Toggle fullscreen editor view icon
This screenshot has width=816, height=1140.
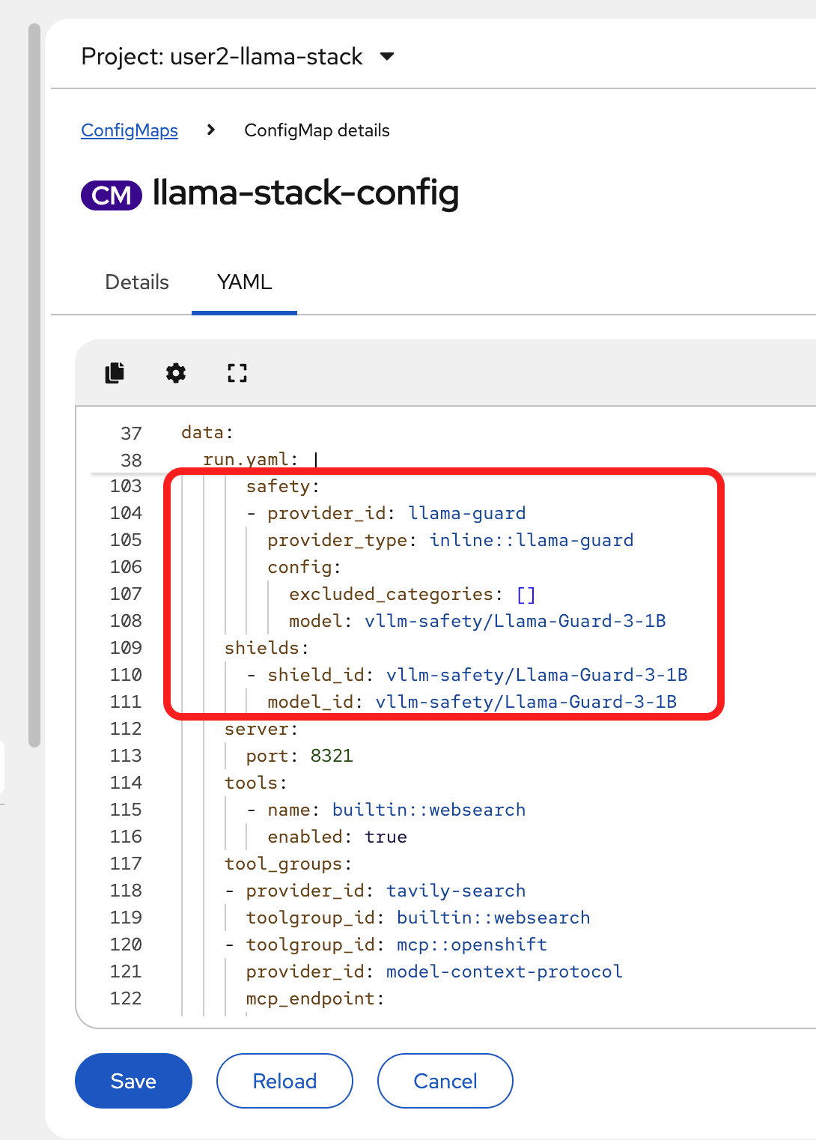click(237, 372)
